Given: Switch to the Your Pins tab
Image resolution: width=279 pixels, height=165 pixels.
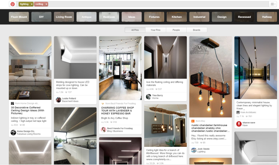Looking at the screenshot, I should (155, 30).
